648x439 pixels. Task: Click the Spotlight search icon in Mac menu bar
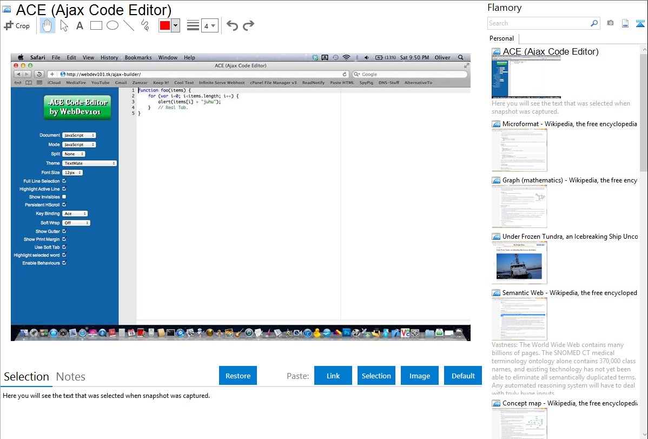[460, 57]
